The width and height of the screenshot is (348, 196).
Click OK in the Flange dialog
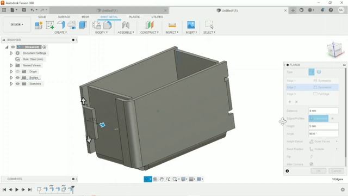(x=319, y=171)
